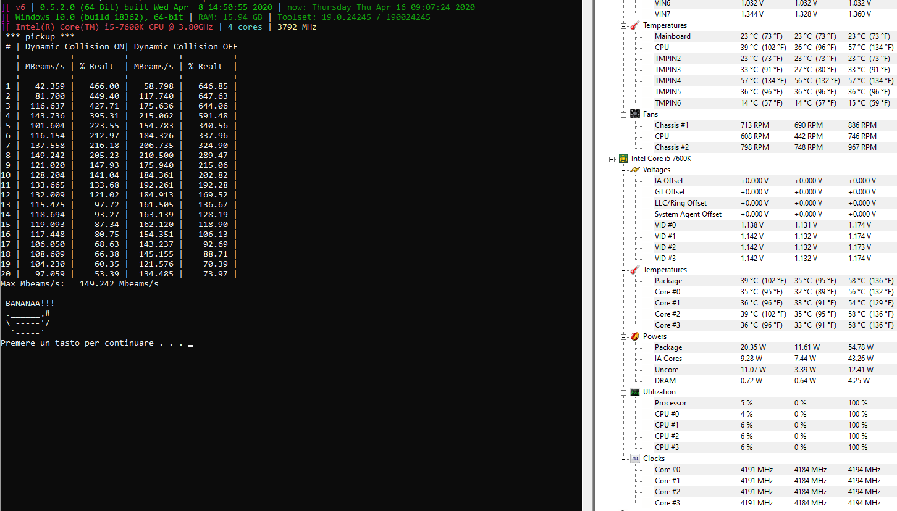Image resolution: width=897 pixels, height=511 pixels.
Task: Click the 'Max Mbeams/s: 149.242 Mbeams/s' line
Action: pyautogui.click(x=80, y=284)
